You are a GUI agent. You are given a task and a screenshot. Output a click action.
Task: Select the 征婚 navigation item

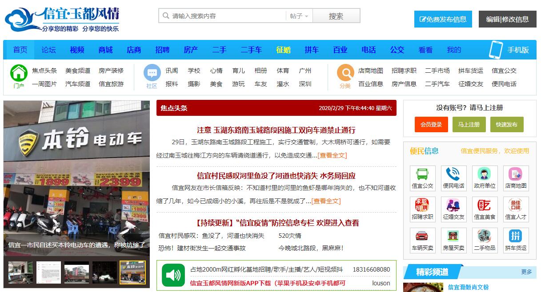(x=283, y=50)
